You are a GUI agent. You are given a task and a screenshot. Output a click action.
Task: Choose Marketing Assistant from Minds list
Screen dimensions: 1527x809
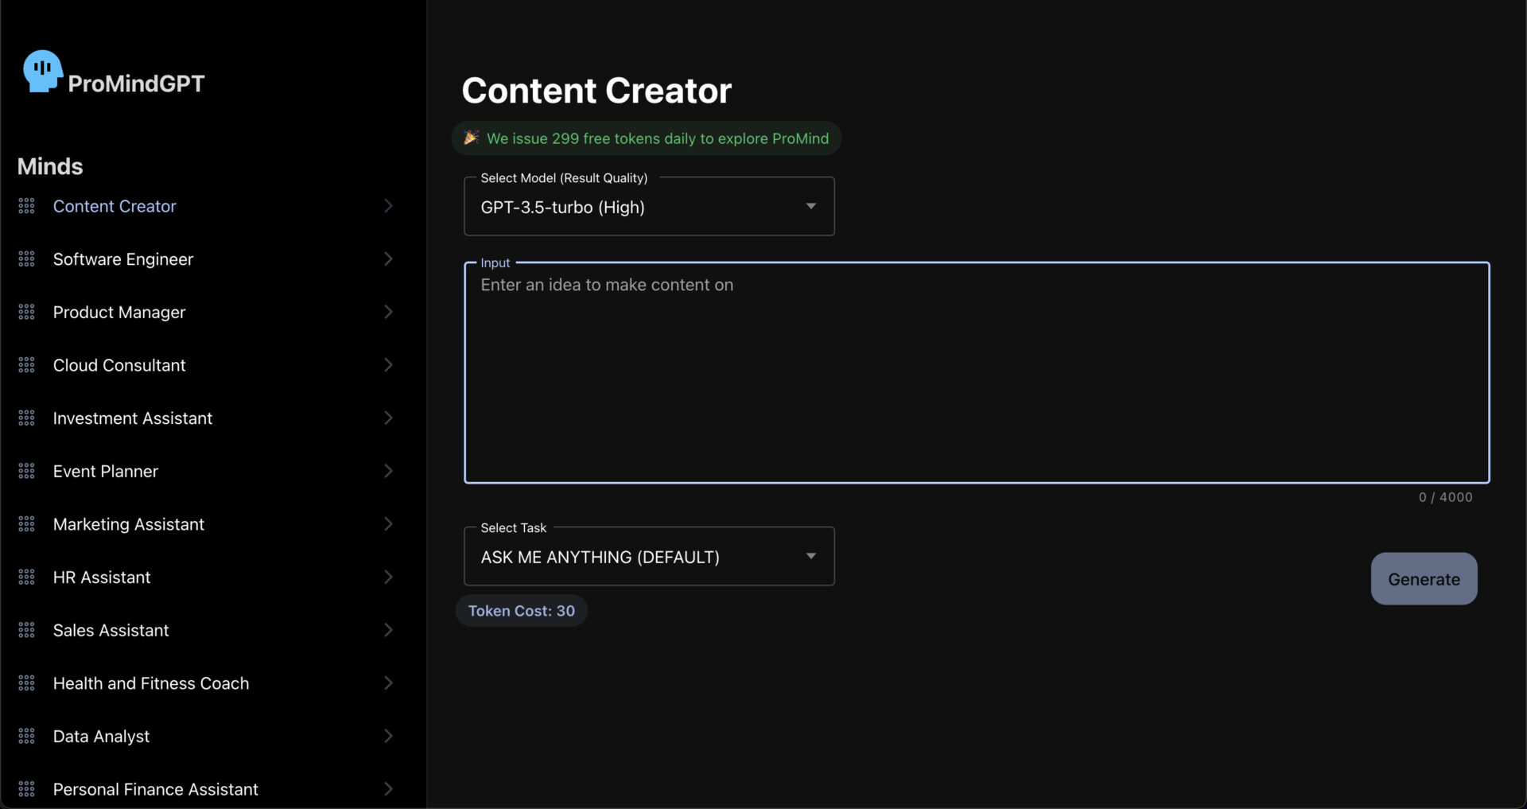(x=129, y=524)
